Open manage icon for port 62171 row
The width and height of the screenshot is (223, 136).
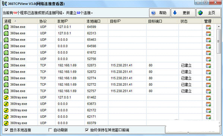point(208,117)
